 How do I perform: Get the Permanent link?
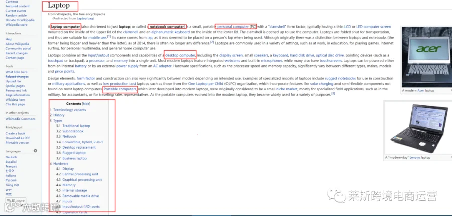tap(16, 90)
